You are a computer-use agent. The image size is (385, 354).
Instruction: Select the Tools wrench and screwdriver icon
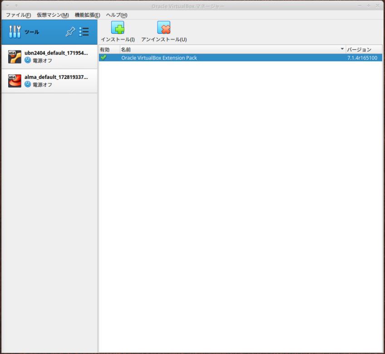15,32
